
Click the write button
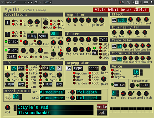coord(102,107)
